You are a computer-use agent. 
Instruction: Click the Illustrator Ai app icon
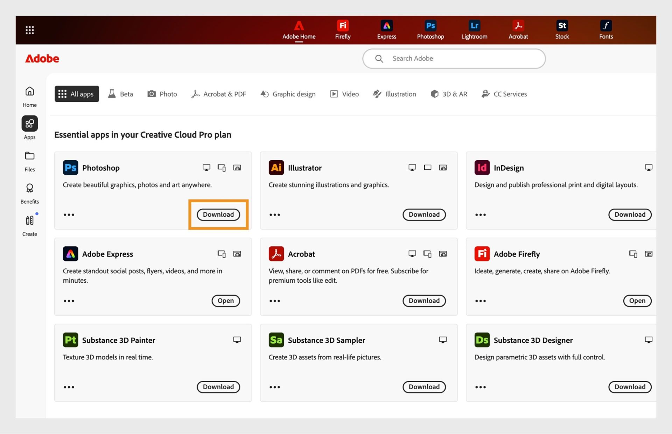pyautogui.click(x=276, y=168)
